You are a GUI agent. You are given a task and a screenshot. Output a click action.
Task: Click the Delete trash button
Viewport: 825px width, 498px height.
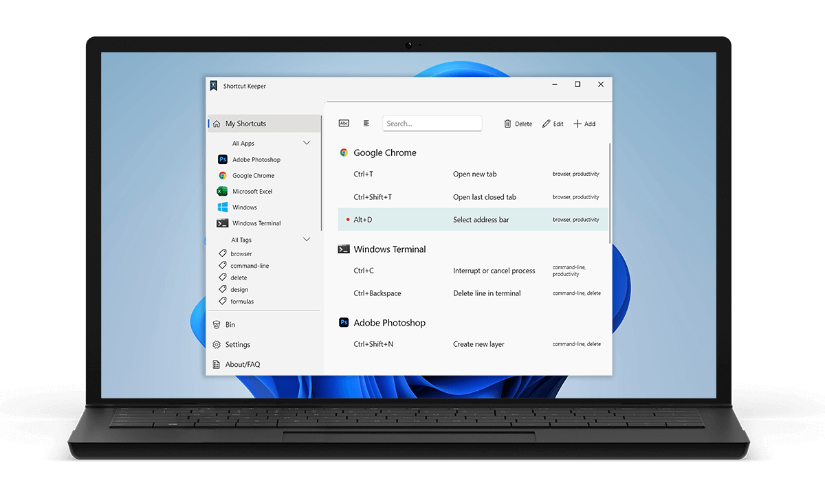(518, 124)
